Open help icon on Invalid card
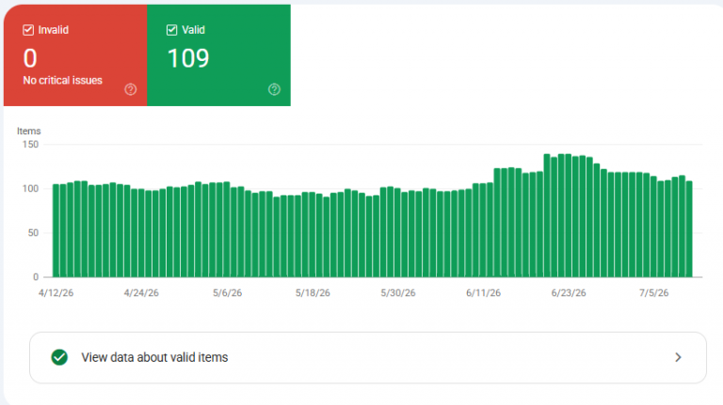The height and width of the screenshot is (405, 723). [131, 89]
